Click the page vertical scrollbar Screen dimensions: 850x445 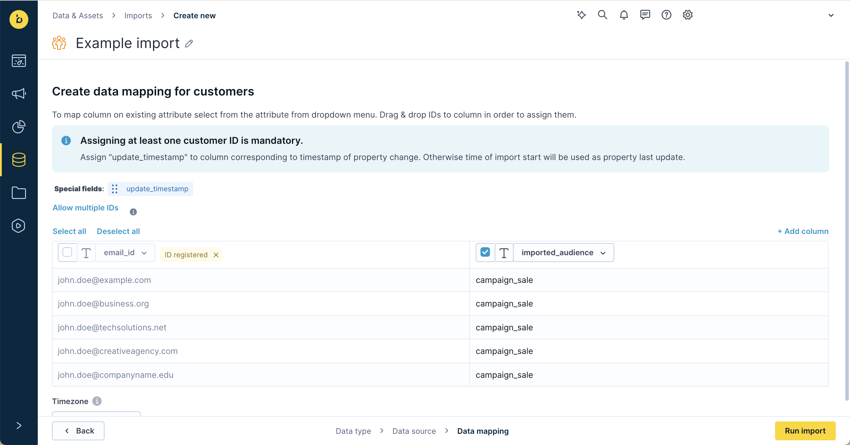click(847, 230)
